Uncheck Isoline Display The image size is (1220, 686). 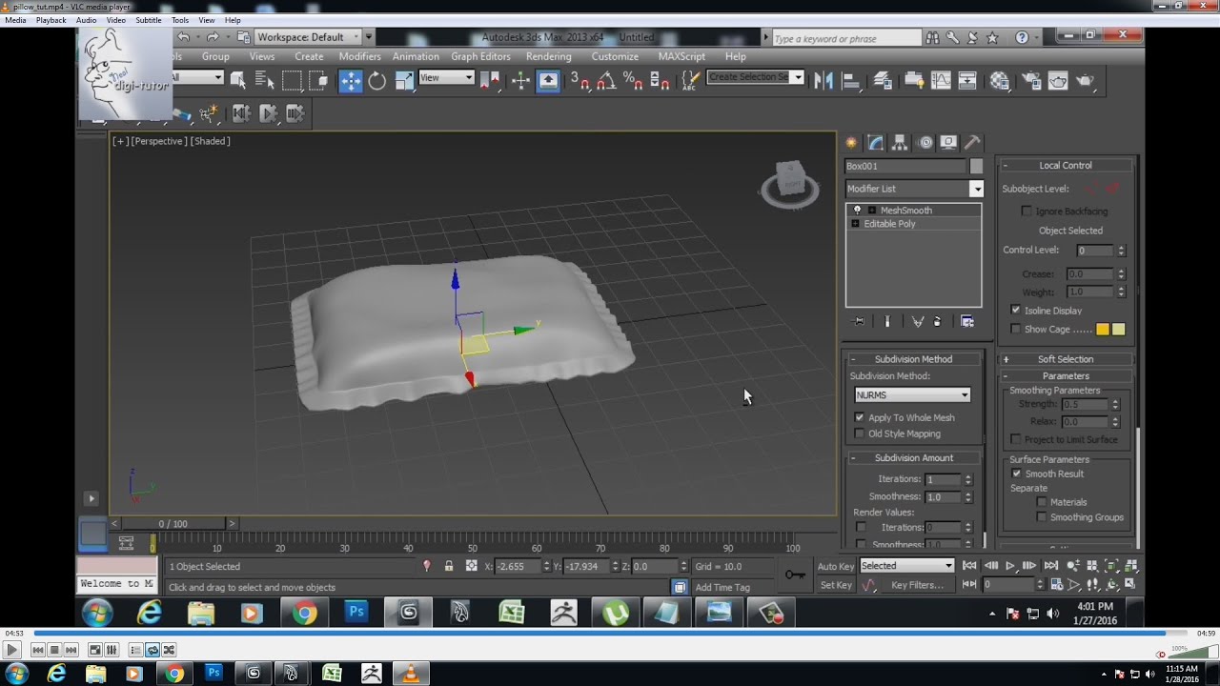(1015, 310)
